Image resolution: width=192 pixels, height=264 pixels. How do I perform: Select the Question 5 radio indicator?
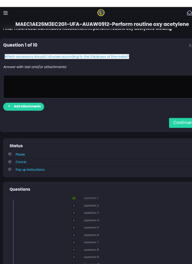(74, 228)
